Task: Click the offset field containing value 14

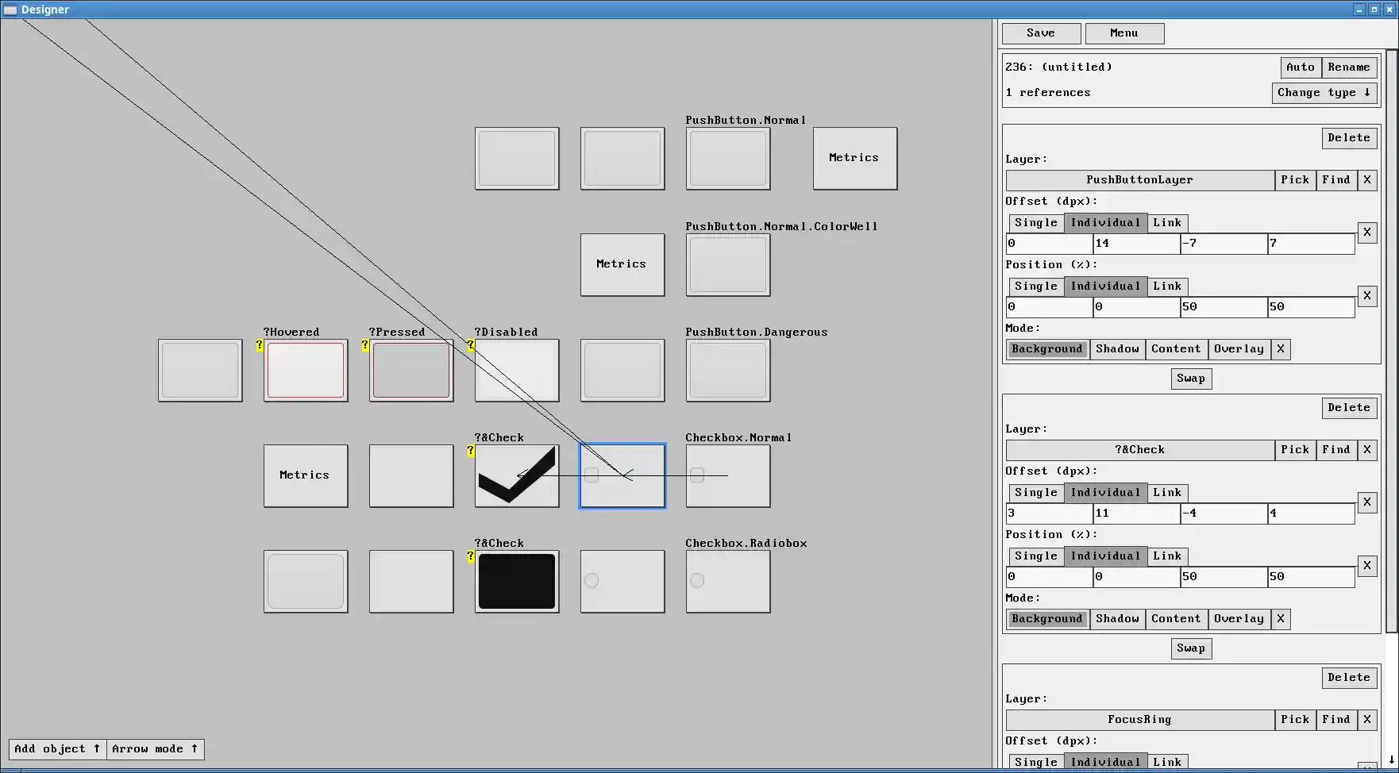Action: [x=1135, y=244]
